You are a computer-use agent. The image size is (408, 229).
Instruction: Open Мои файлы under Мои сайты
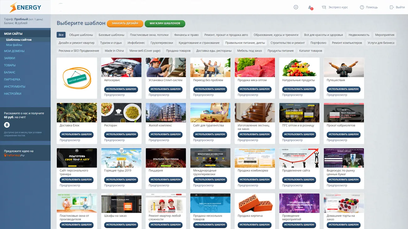(x=14, y=45)
